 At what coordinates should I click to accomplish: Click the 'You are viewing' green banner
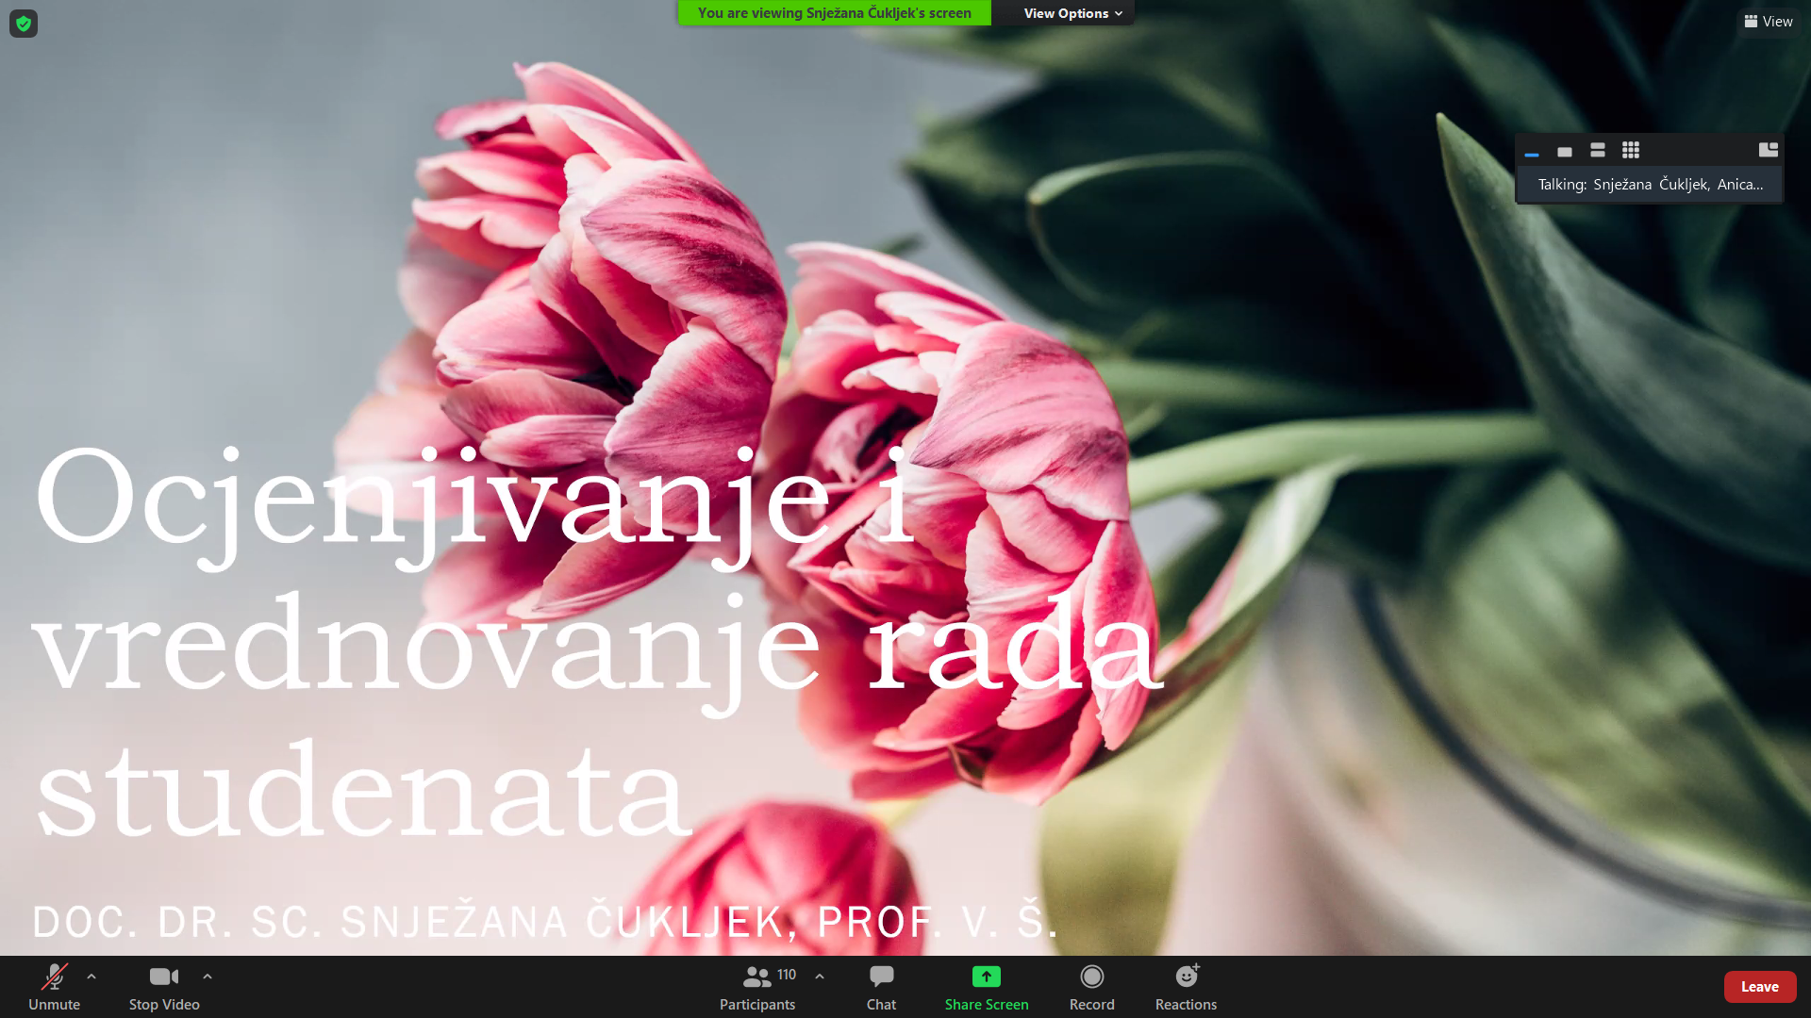point(834,13)
